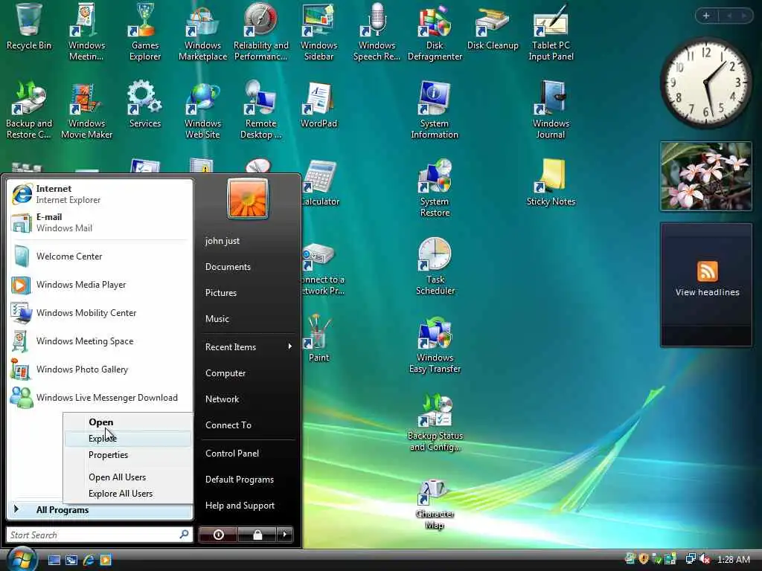762x571 pixels.
Task: Launch Windows Photo Gallery entry
Action: coord(100,369)
